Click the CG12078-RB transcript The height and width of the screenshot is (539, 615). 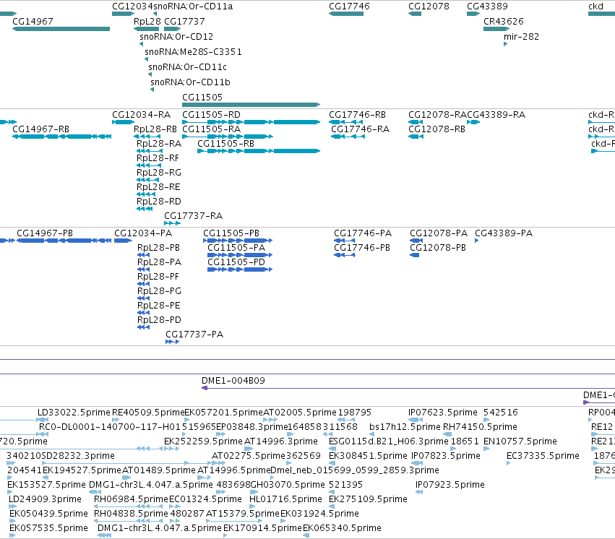coord(416,137)
